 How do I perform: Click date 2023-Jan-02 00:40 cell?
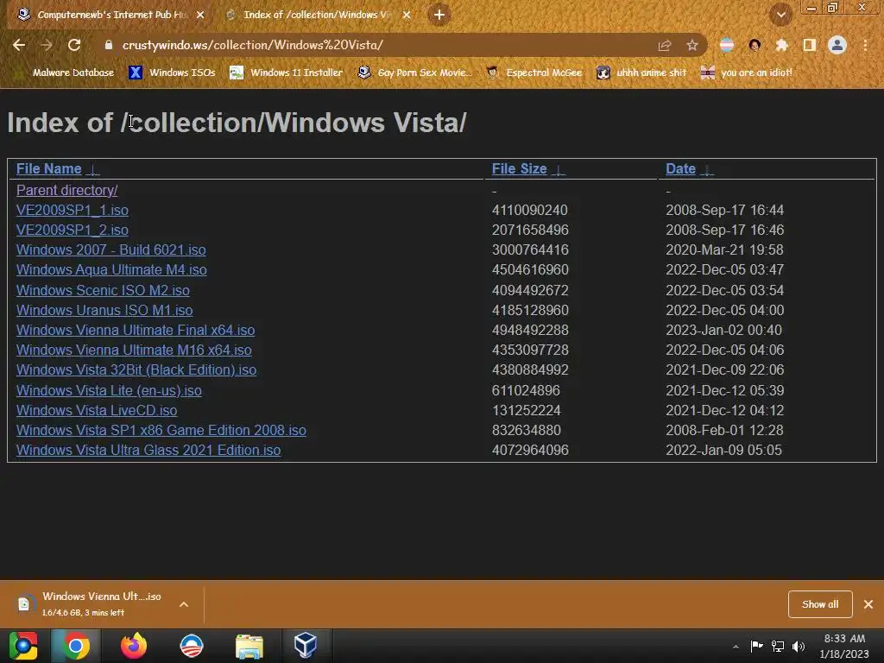point(724,330)
